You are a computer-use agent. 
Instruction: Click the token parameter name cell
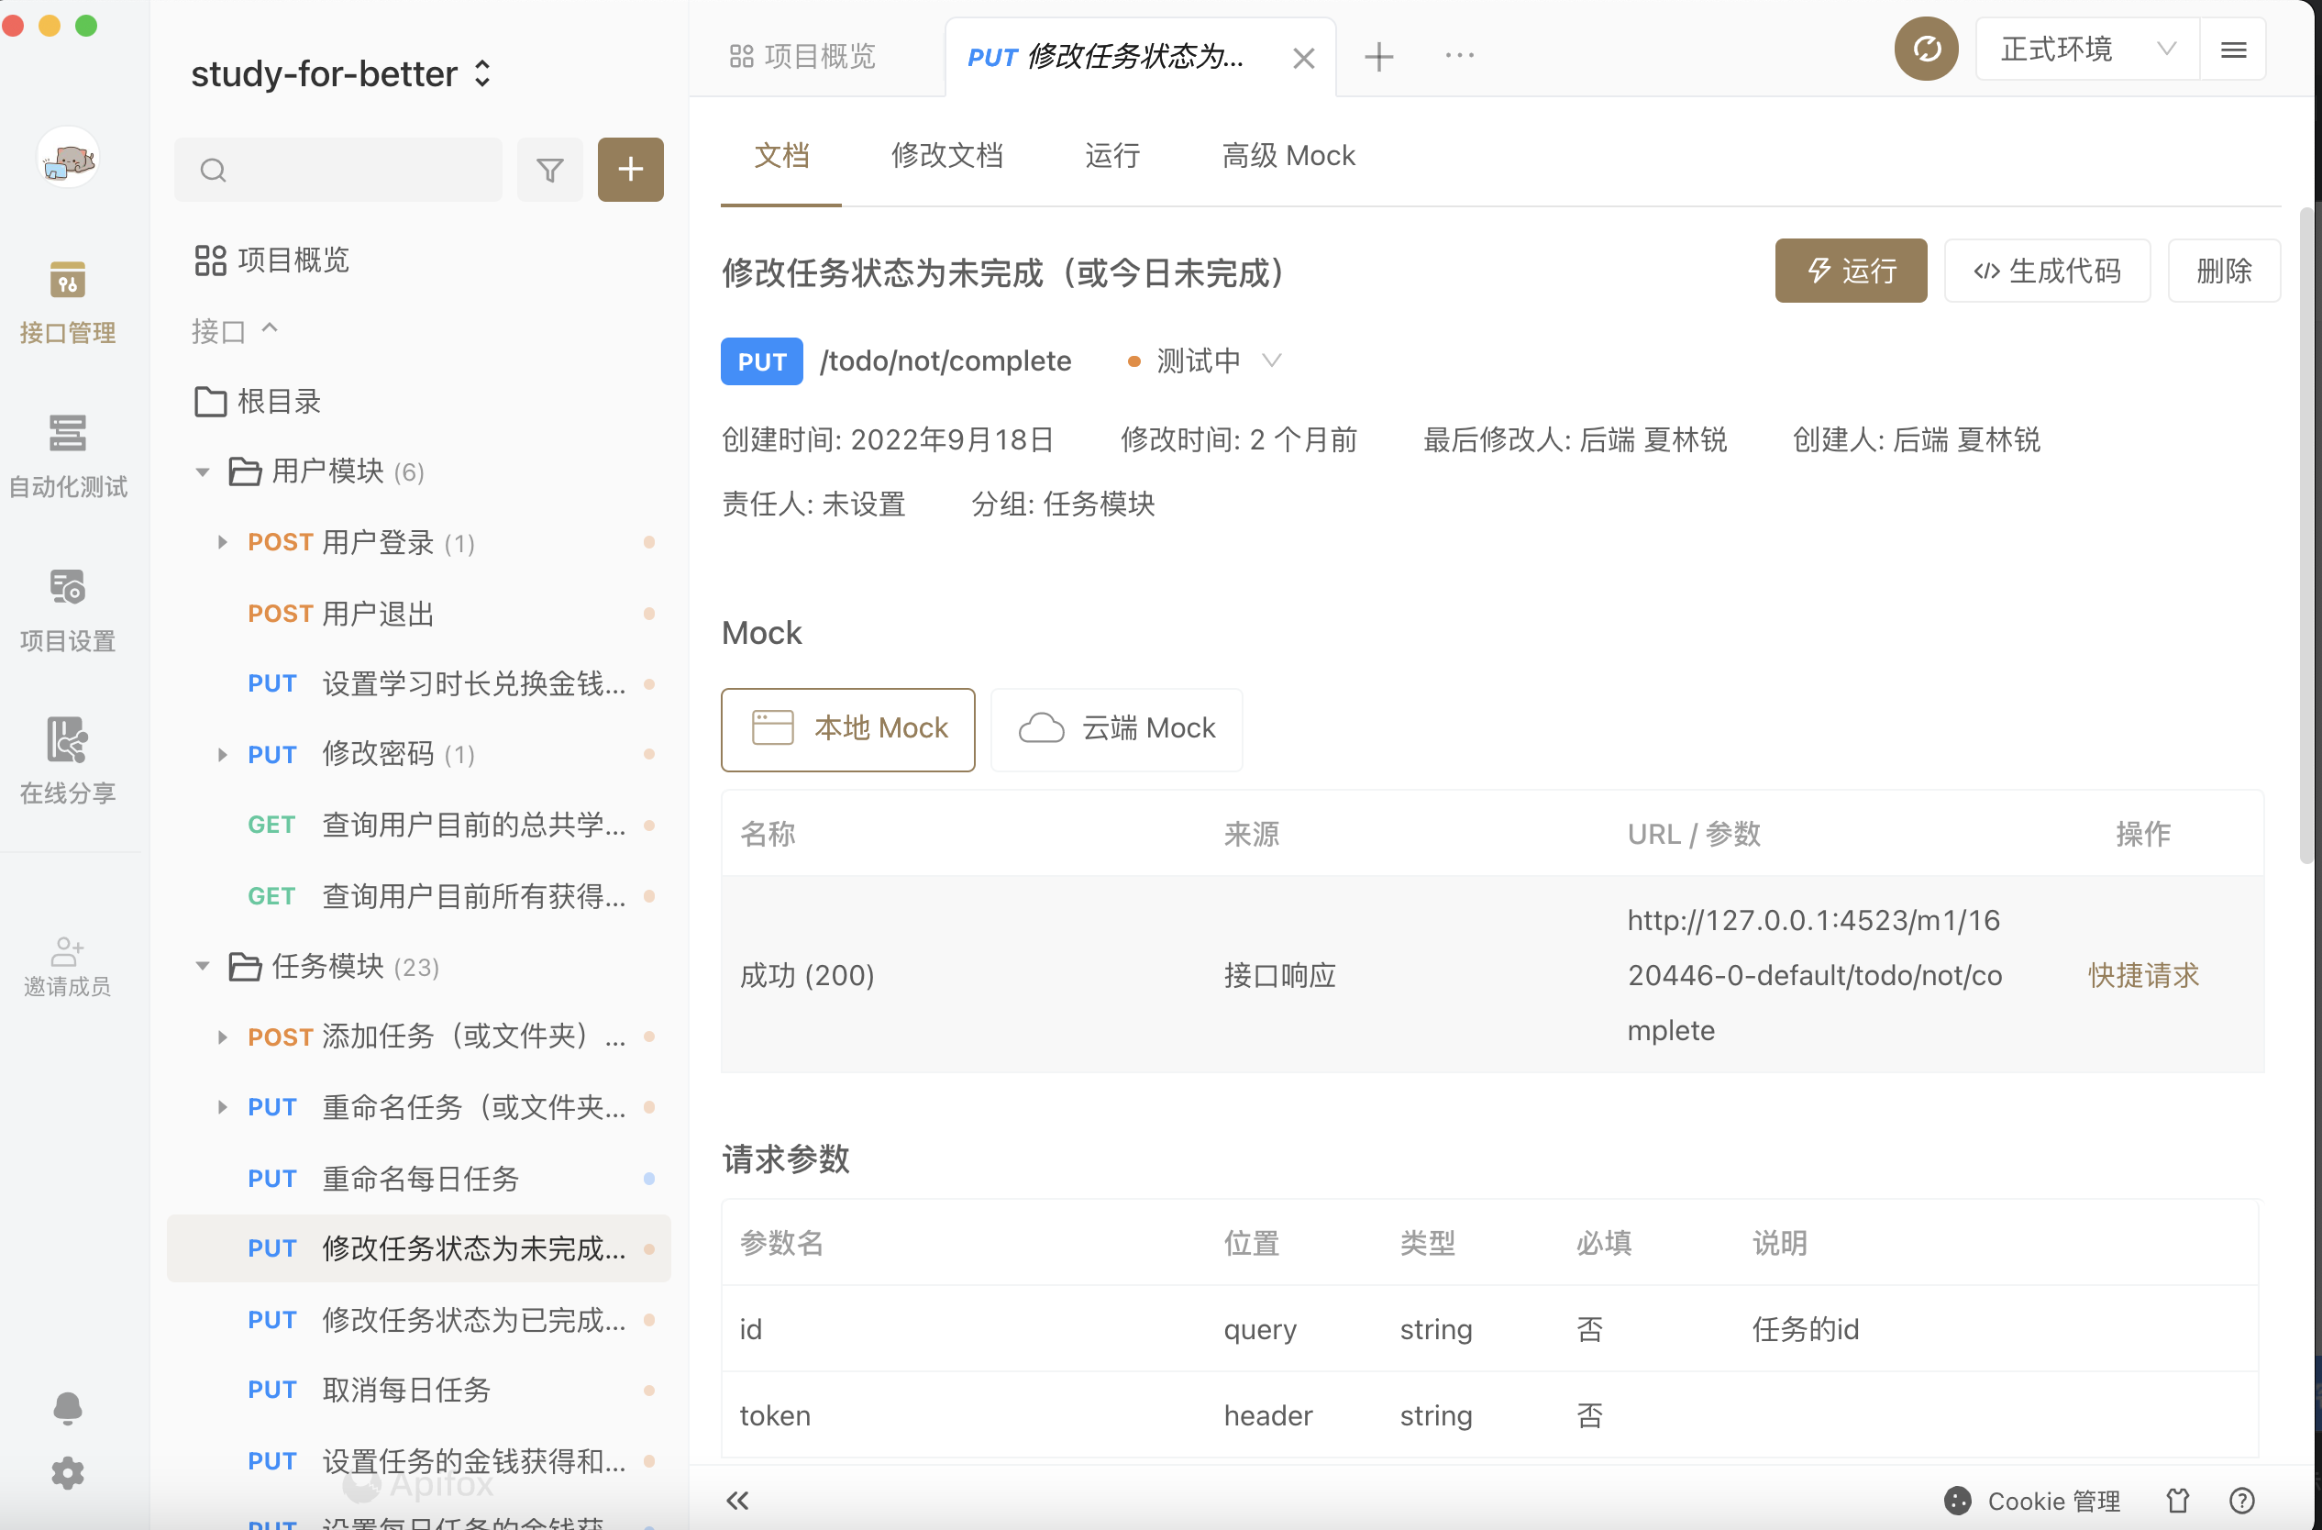[x=775, y=1414]
